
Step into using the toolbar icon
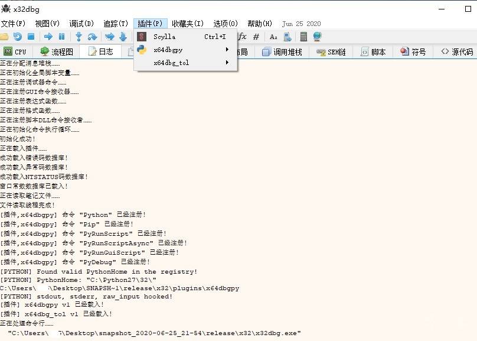point(79,37)
